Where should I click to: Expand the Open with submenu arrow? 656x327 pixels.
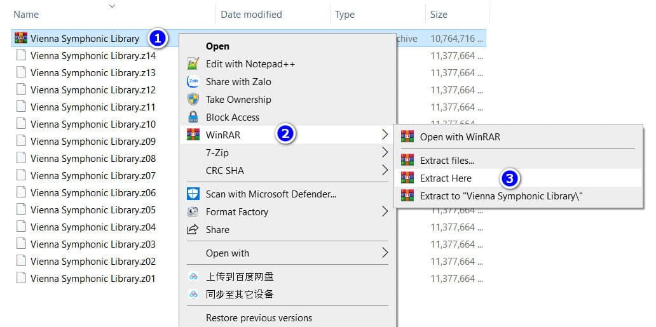[x=385, y=253]
